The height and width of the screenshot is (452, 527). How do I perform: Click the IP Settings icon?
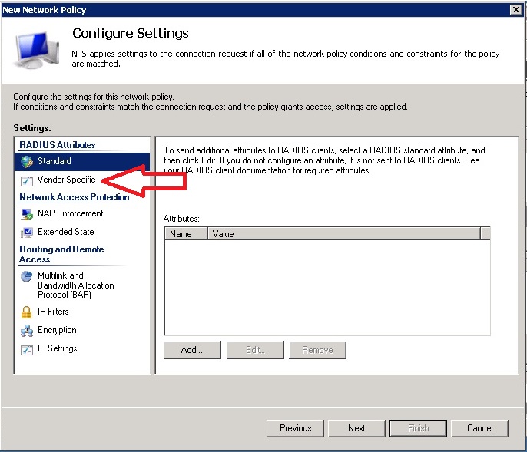(x=25, y=348)
